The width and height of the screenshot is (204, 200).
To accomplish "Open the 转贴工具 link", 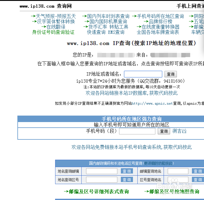I will pos(119,27).
